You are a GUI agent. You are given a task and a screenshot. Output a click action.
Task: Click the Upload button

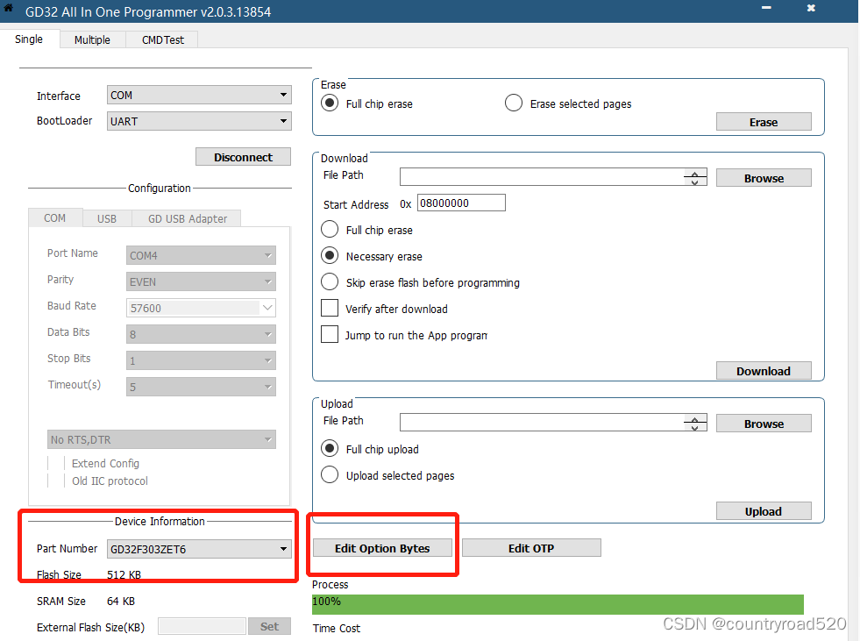764,511
